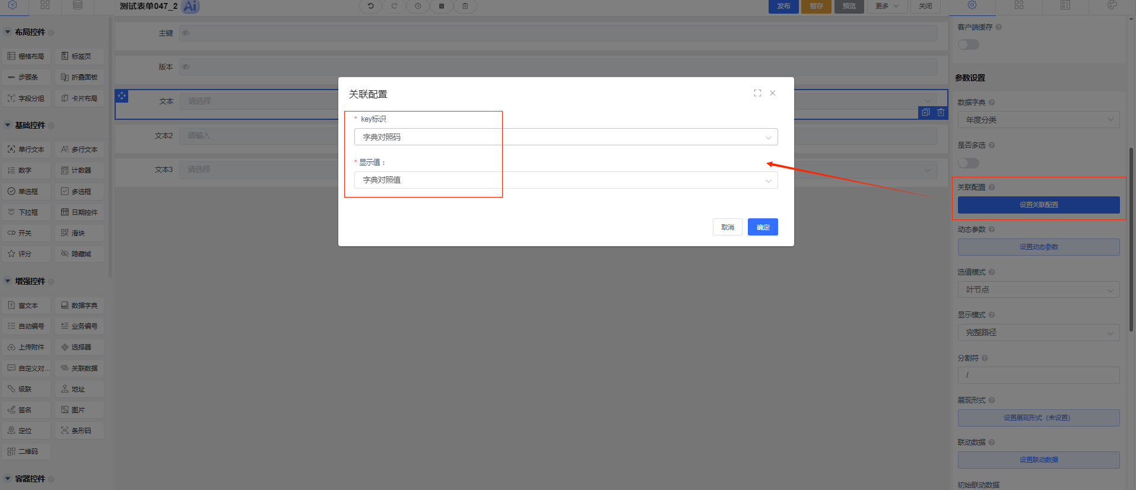Click the AI assistant icon beside form title
This screenshot has height=490, width=1136.
pos(191,7)
